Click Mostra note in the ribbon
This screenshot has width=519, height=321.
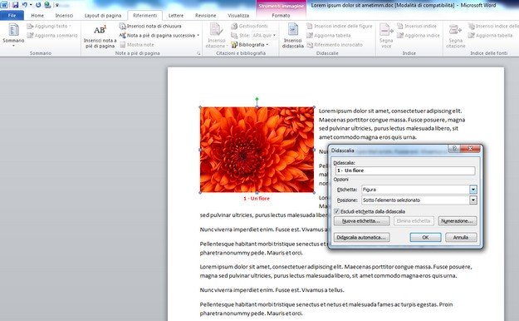click(137, 44)
